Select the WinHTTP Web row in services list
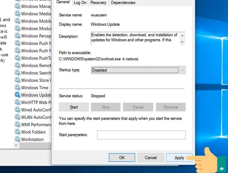228x173 pixels. tap(33, 102)
